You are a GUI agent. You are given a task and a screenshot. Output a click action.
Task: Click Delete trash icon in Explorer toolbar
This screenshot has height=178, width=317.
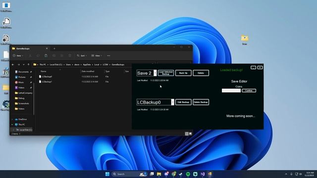point(70,56)
